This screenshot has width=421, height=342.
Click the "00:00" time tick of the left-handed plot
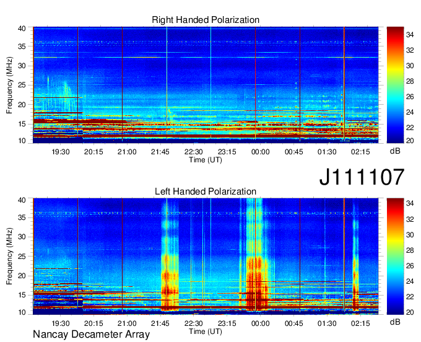coord(260,323)
